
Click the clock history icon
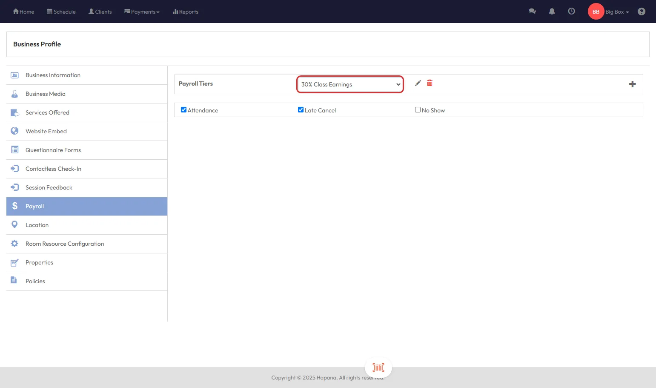(x=571, y=11)
